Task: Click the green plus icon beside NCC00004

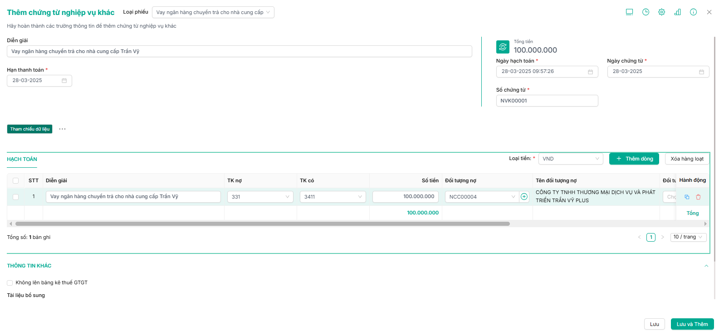Action: 524,197
